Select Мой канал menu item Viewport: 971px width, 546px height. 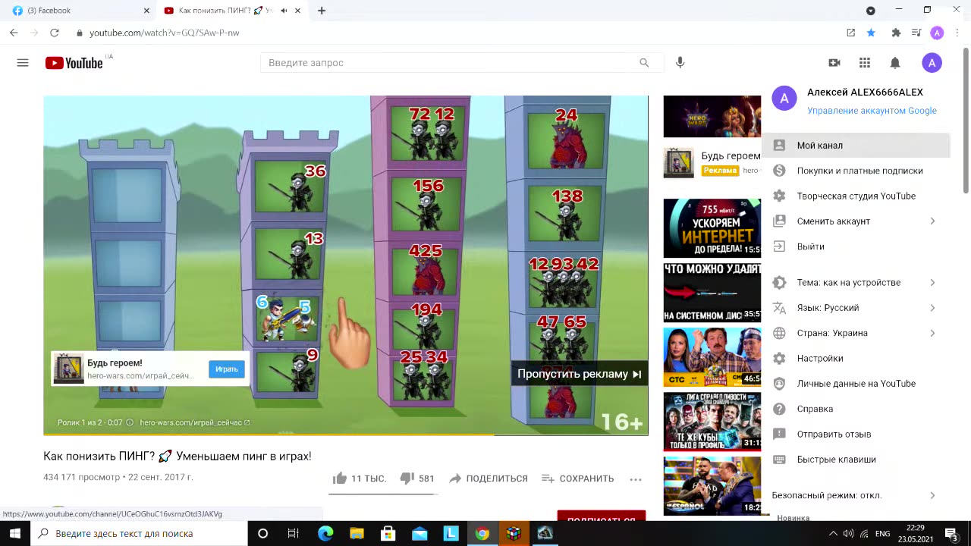(x=856, y=146)
